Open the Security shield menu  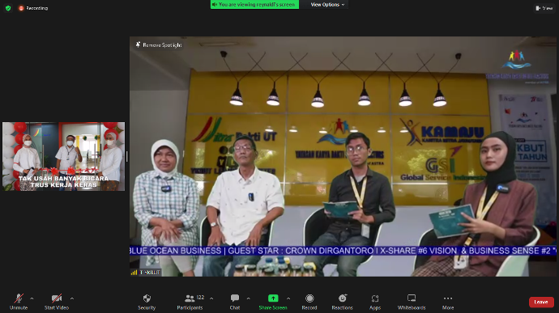[x=147, y=302]
